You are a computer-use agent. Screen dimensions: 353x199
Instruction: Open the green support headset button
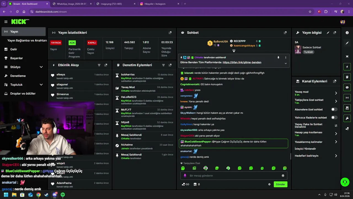tap(345, 182)
